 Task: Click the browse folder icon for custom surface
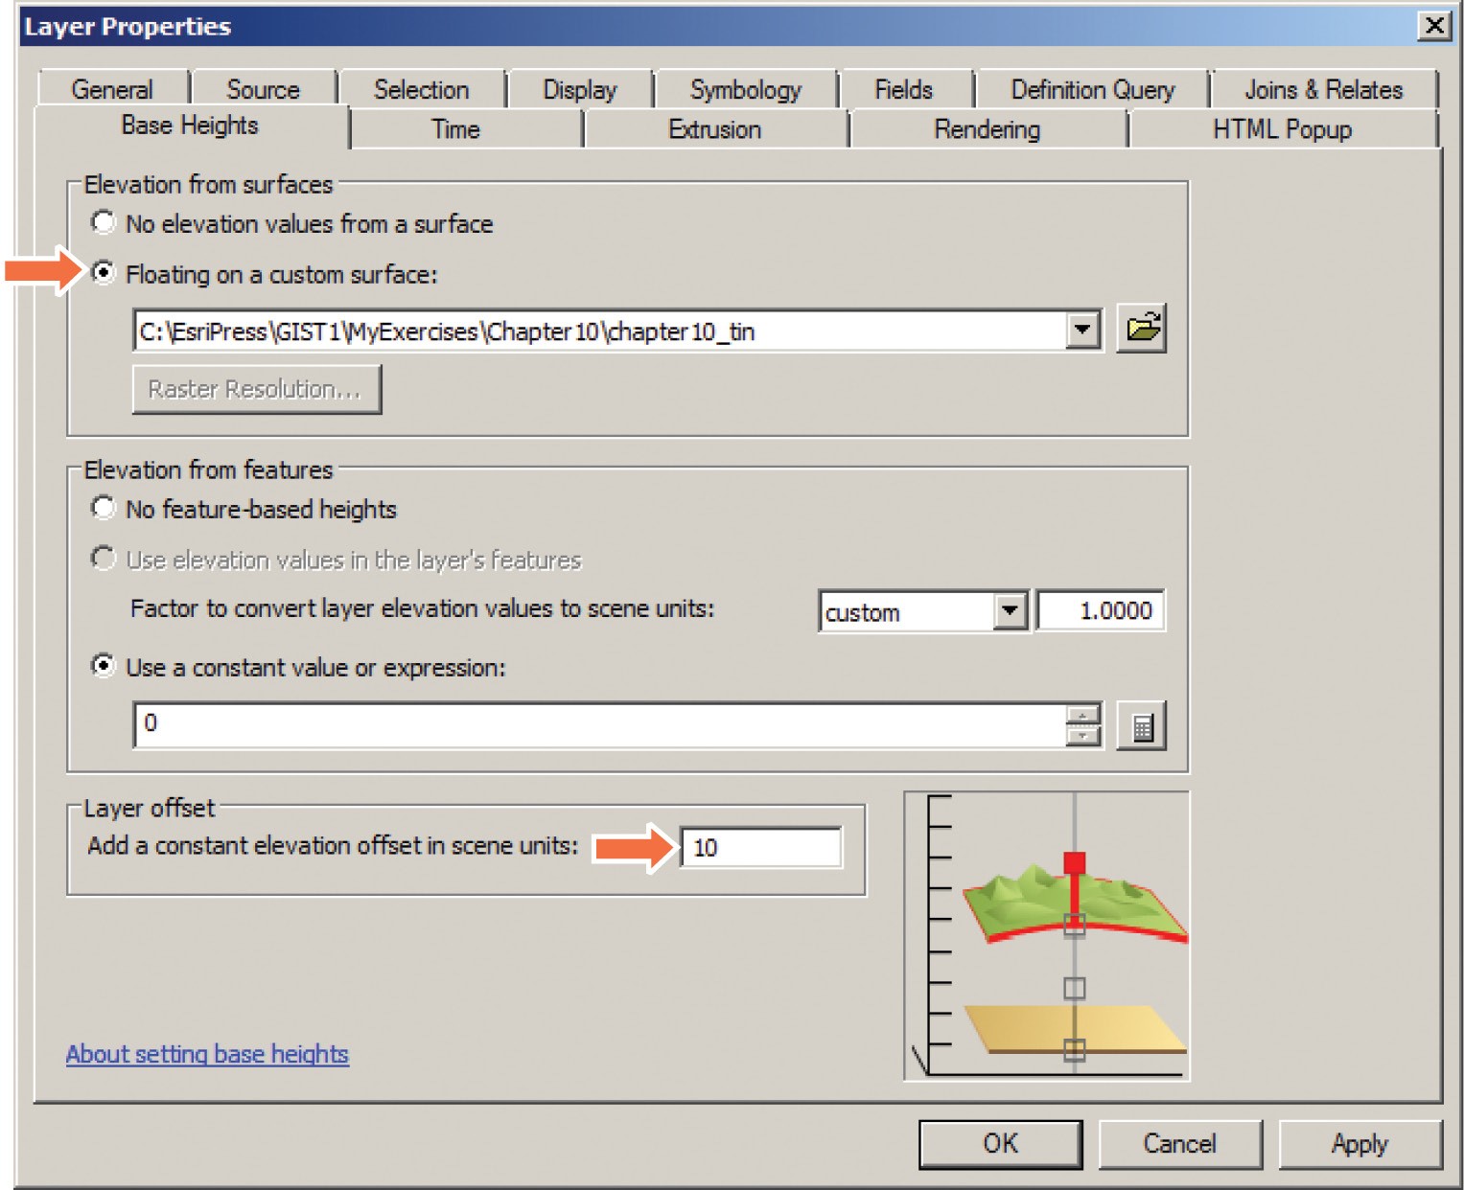click(1141, 330)
